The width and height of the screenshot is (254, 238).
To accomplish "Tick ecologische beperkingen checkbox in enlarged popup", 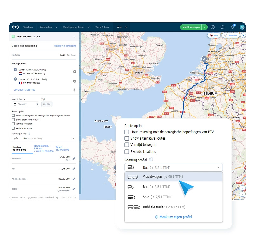I will click(x=127, y=132).
